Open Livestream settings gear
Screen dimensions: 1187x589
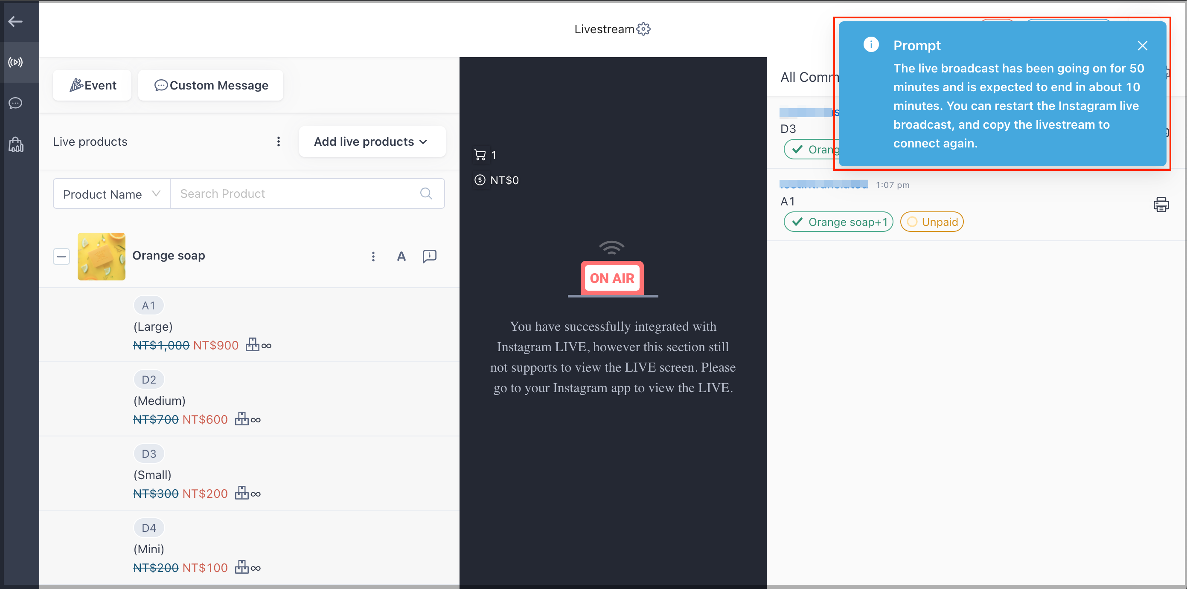643,29
